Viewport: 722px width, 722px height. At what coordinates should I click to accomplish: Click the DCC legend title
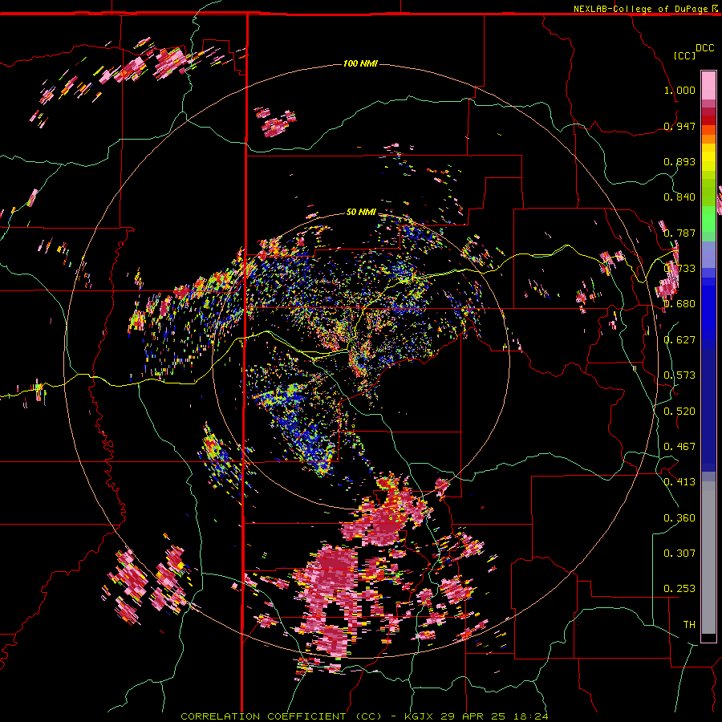tap(704, 48)
